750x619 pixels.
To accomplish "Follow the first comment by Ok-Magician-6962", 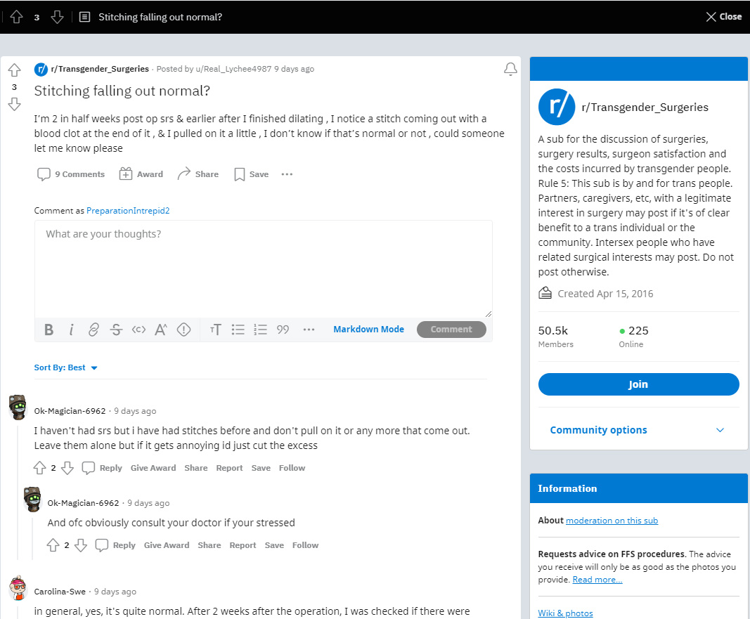I will (292, 468).
